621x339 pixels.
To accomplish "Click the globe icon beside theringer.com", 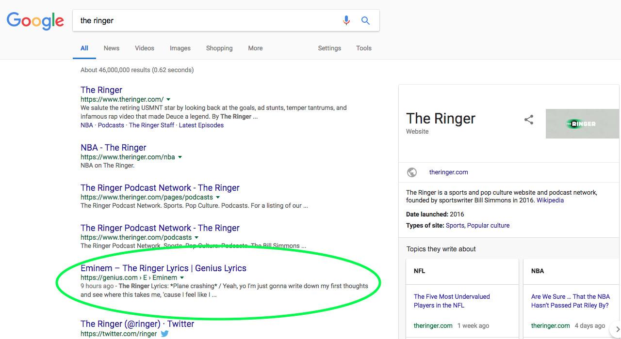I will click(412, 172).
